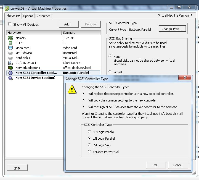Click the New SCSI Device icon
Image resolution: width=199 pixels, height=180 pixels.
click(x=10, y=78)
